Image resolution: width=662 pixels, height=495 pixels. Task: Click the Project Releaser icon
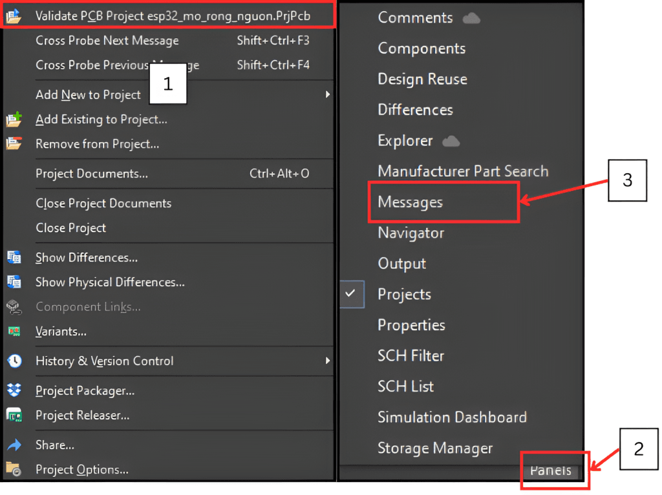pos(14,416)
